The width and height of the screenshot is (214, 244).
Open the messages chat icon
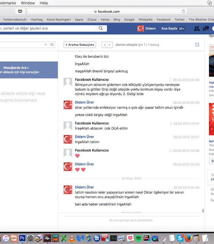[206, 29]
